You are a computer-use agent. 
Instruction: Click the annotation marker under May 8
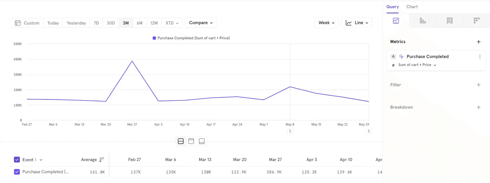(x=290, y=131)
